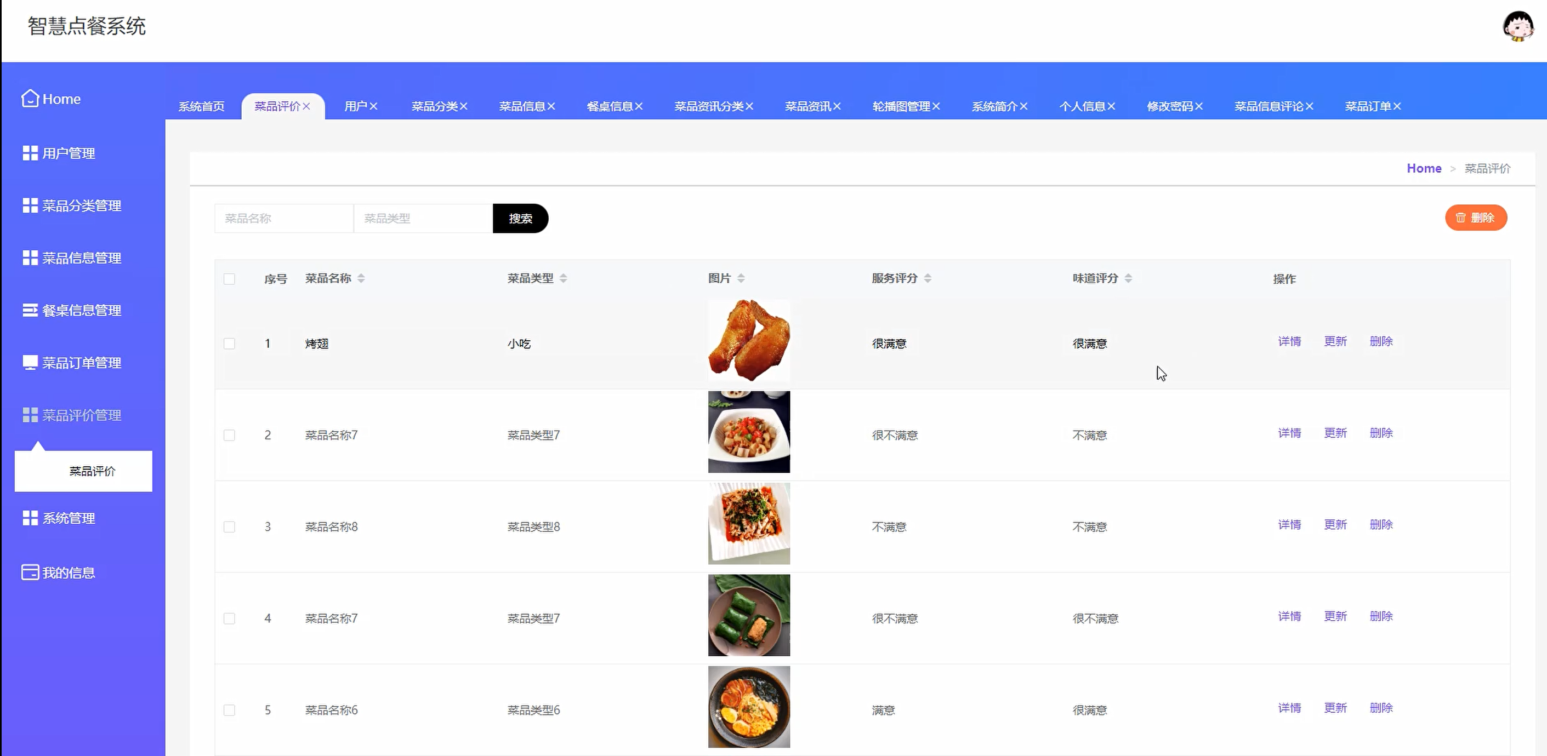
Task: Open the green leaf-wrap image in row 4
Action: click(749, 615)
